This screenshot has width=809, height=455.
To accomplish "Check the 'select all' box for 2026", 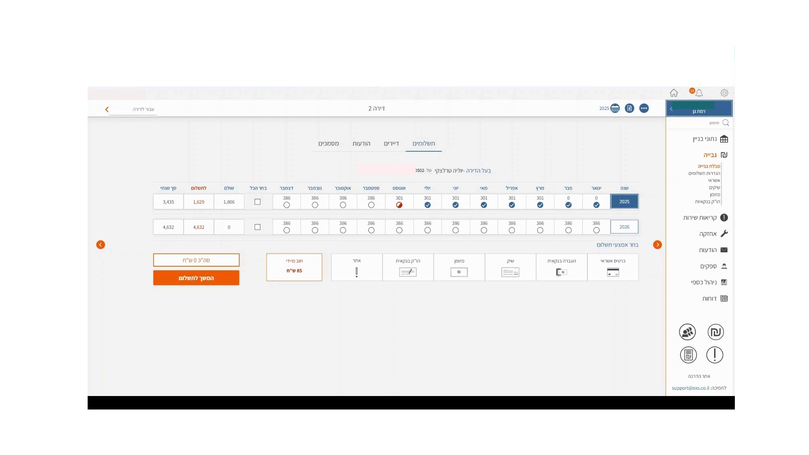I will [x=257, y=227].
